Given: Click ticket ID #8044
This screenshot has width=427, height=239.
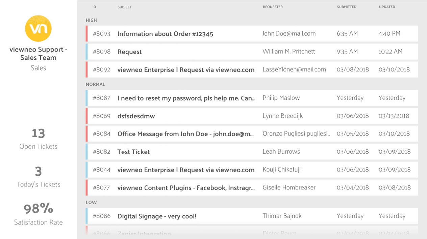Looking at the screenshot, I should click(x=102, y=170).
